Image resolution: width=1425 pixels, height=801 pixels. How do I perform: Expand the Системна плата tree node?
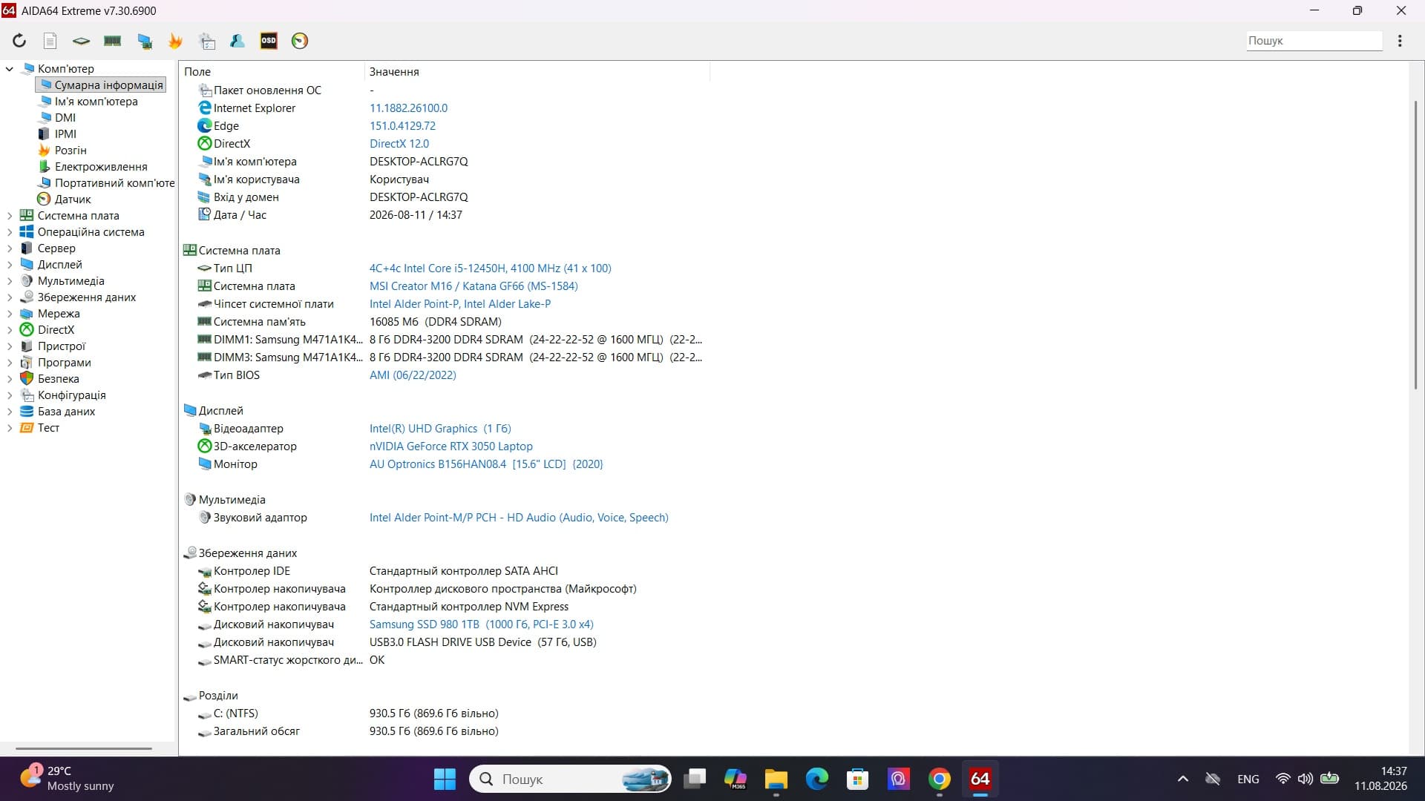pos(10,216)
